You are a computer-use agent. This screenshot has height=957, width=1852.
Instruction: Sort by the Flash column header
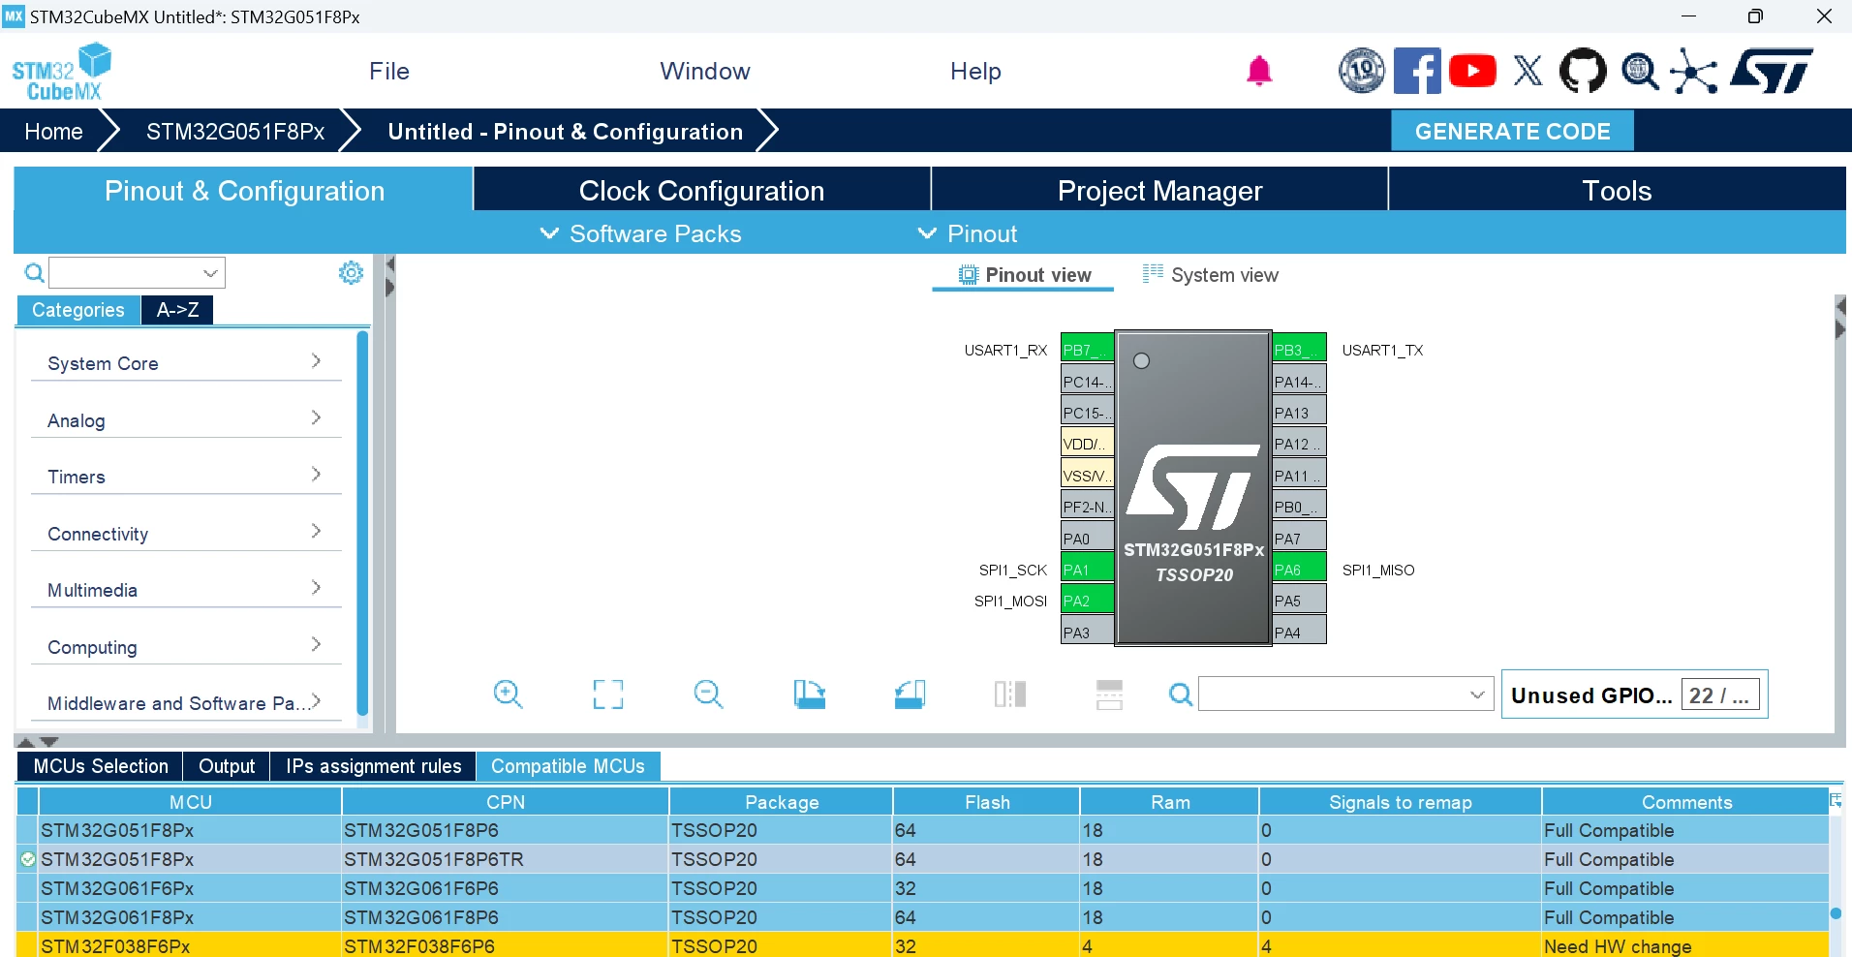point(986,802)
